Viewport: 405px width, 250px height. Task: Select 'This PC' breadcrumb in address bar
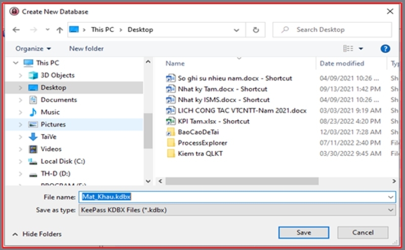click(102, 30)
